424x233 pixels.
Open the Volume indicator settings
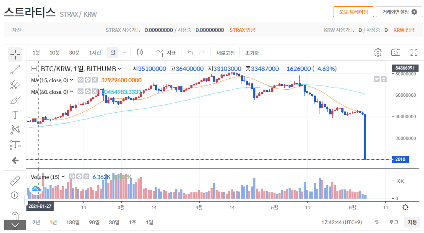click(x=79, y=176)
